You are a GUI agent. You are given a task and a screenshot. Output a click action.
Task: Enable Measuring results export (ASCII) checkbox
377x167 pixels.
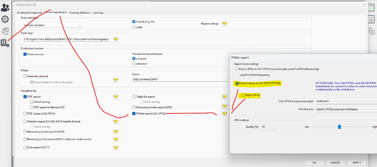tap(25, 132)
